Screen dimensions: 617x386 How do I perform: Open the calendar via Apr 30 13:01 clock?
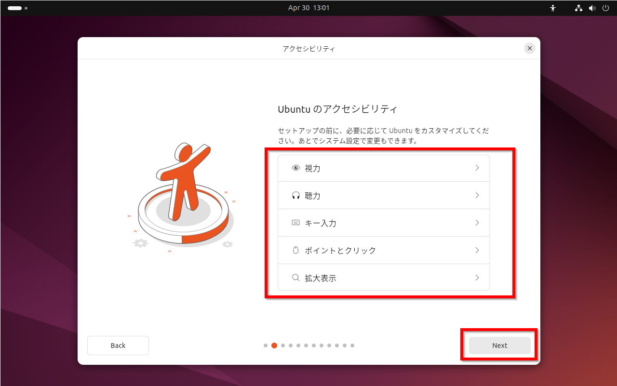[x=308, y=8]
